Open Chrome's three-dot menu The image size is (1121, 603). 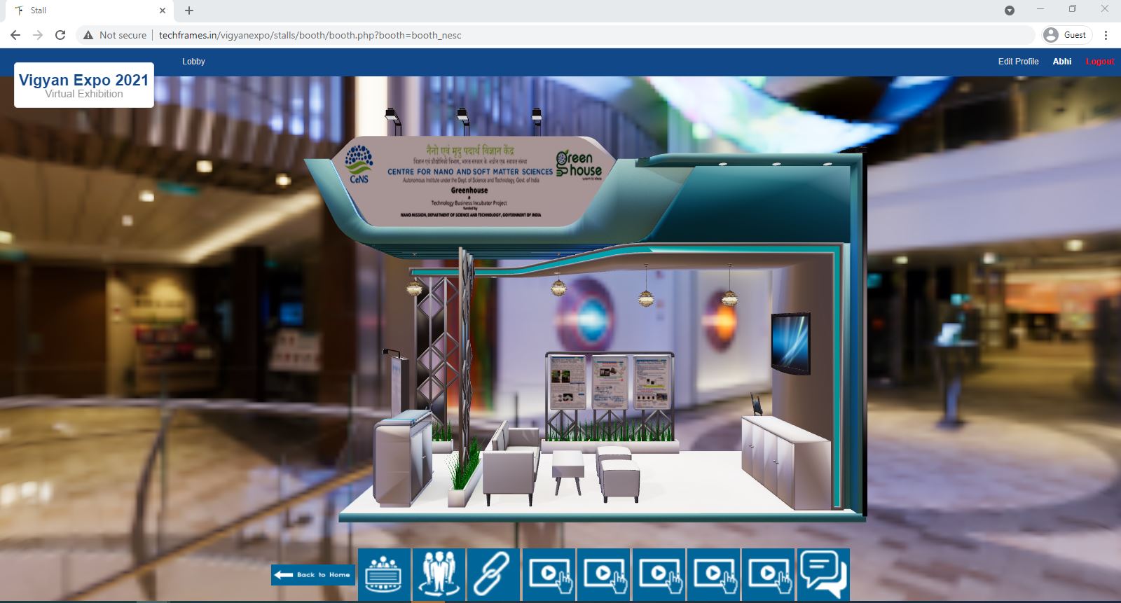(x=1106, y=35)
